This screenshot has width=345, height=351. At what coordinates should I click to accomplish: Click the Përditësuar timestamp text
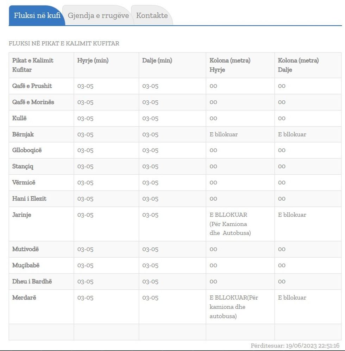pyautogui.click(x=295, y=346)
